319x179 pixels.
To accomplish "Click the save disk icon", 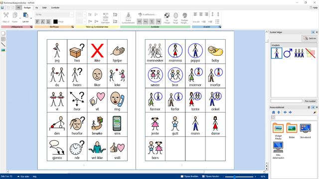I will click(x=2, y=8).
